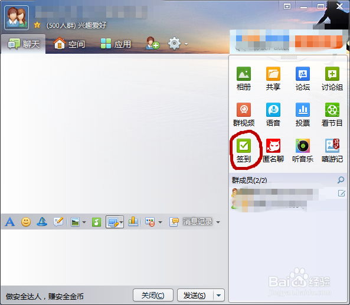Open the 共享 shared files app
The image size is (350, 305).
273,78
